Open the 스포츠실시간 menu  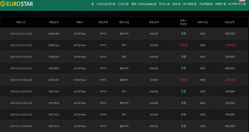(x=104, y=4)
